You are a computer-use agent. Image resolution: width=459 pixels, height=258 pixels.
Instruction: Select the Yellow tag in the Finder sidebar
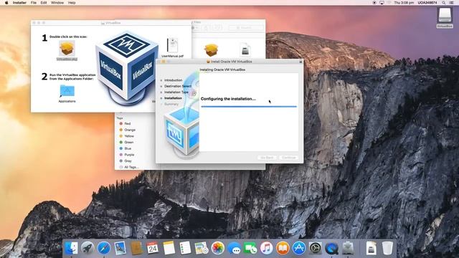[x=129, y=136]
